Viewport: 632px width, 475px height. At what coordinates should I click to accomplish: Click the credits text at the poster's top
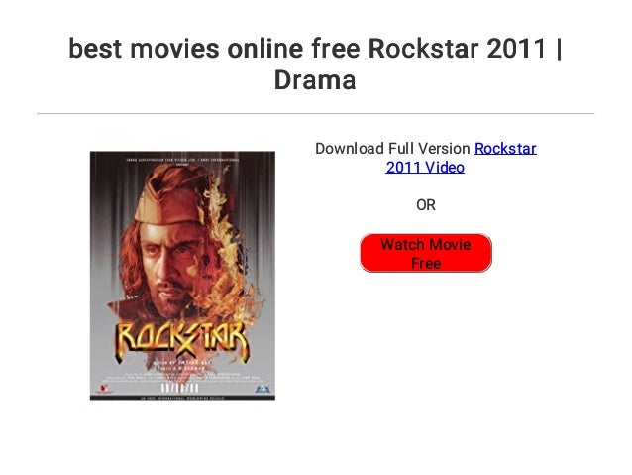coord(182,161)
